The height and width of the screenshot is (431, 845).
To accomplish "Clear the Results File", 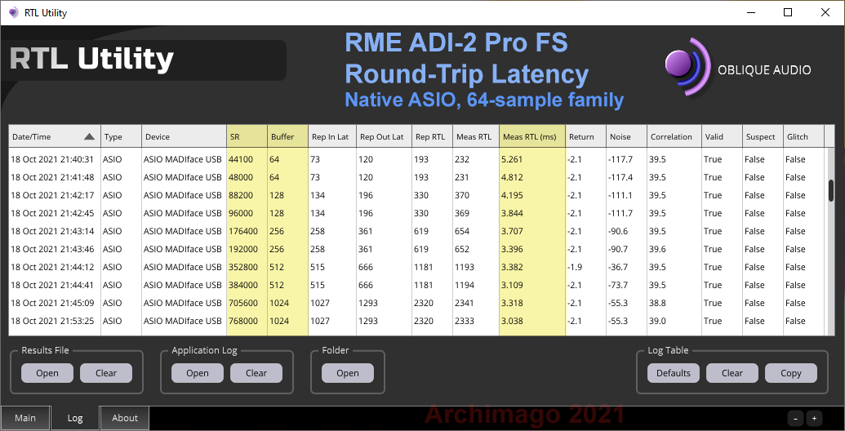I will (106, 373).
